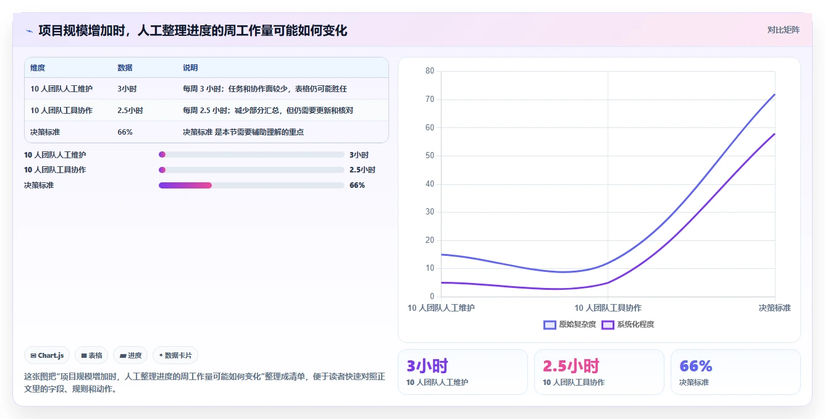The width and height of the screenshot is (825, 419).
Task: Click the 2.5小时 stat card
Action: [x=599, y=372]
